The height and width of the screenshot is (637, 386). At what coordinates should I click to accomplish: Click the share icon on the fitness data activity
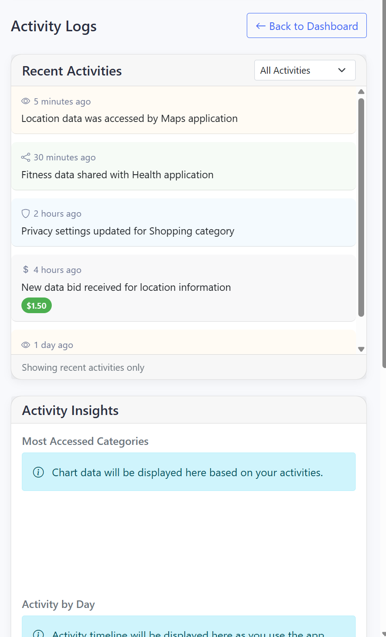pyautogui.click(x=25, y=157)
